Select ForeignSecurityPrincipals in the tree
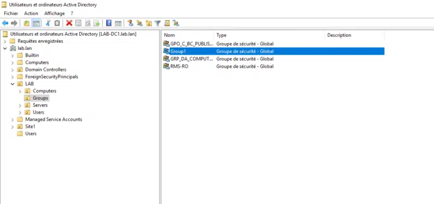The height and width of the screenshot is (204, 434). [52, 76]
